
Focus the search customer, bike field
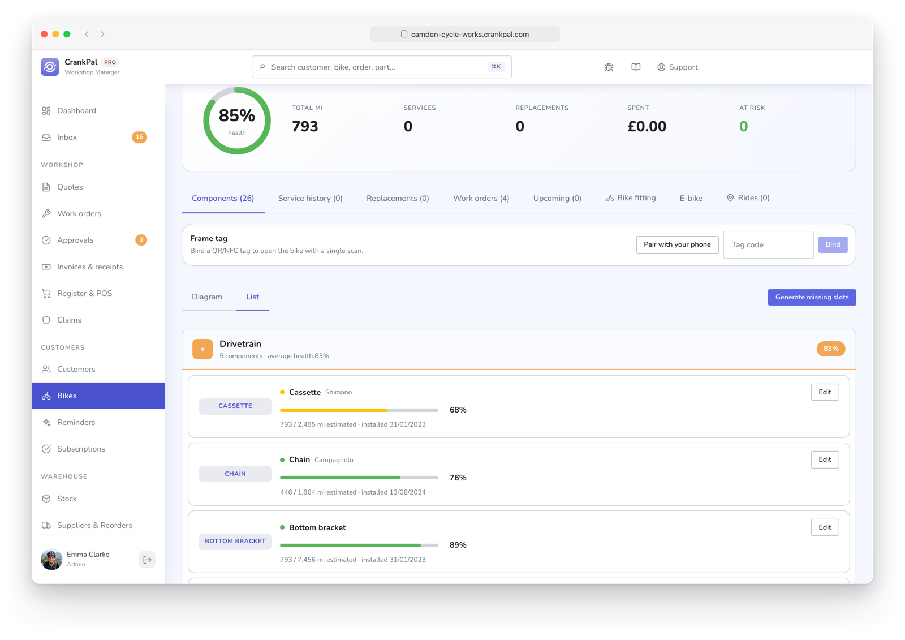pyautogui.click(x=382, y=67)
